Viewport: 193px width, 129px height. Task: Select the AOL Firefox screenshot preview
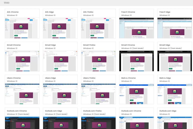pyautogui.click(x=98, y=28)
